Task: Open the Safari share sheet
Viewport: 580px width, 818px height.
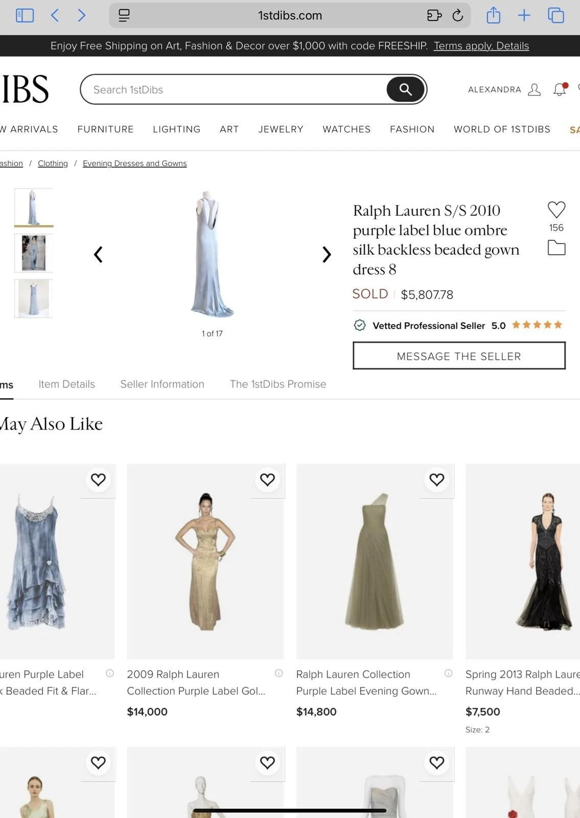Action: click(493, 15)
